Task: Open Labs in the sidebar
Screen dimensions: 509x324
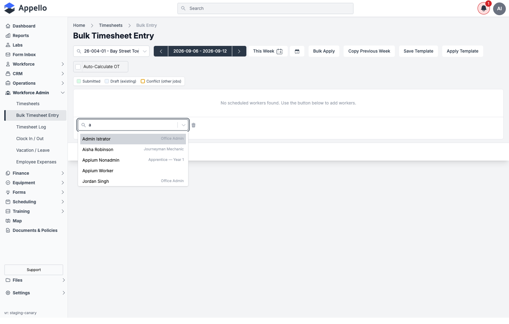Action: pos(18,45)
